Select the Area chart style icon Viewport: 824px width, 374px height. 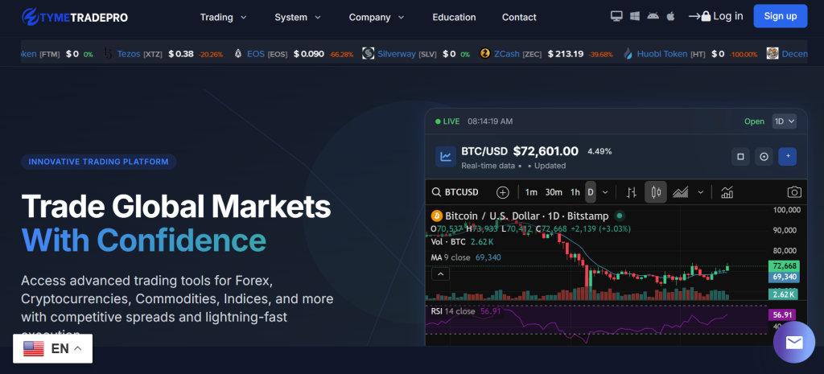(681, 192)
